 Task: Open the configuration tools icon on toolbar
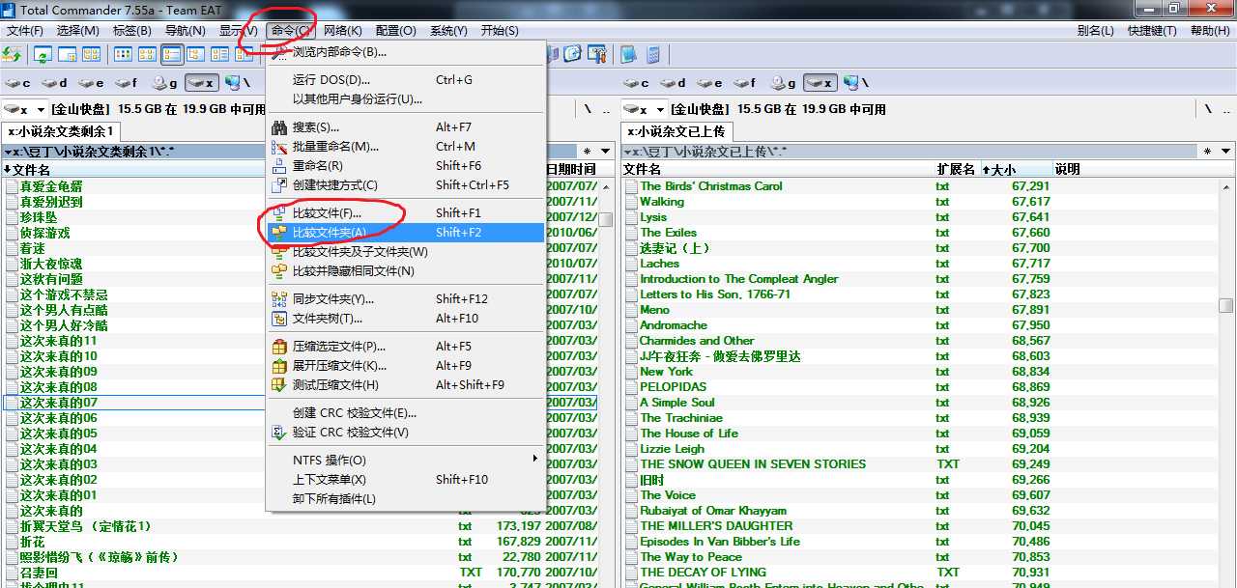tap(598, 54)
